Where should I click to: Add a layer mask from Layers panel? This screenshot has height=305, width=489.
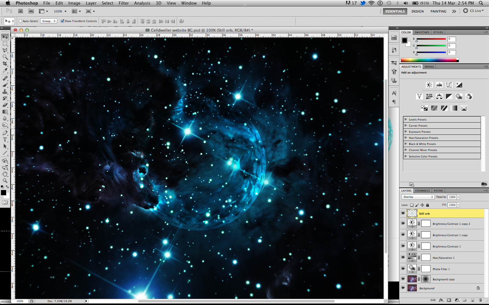449,300
